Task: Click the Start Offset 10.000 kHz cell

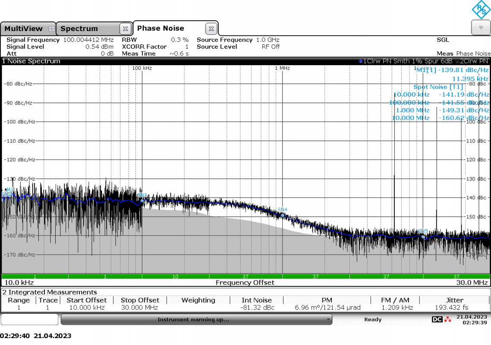Action: tap(87, 307)
